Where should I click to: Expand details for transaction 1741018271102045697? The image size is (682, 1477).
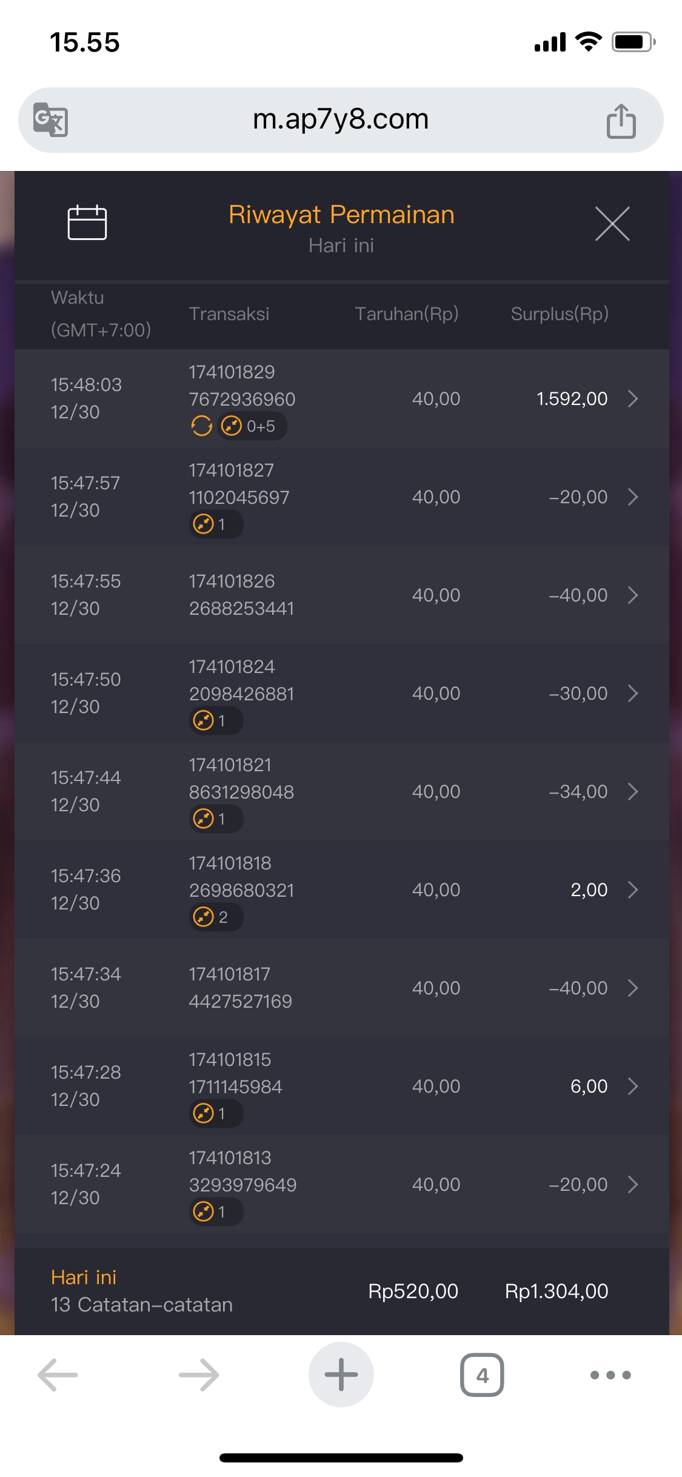pyautogui.click(x=633, y=497)
